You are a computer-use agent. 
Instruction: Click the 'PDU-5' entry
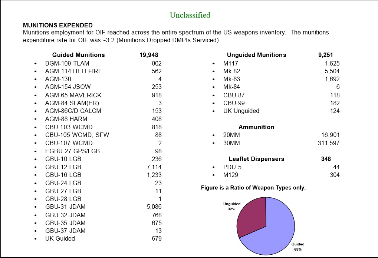232,167
